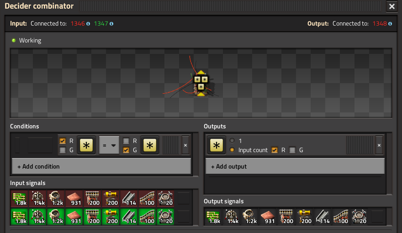
Task: Click the output signal showing 20
Action: 359,217
